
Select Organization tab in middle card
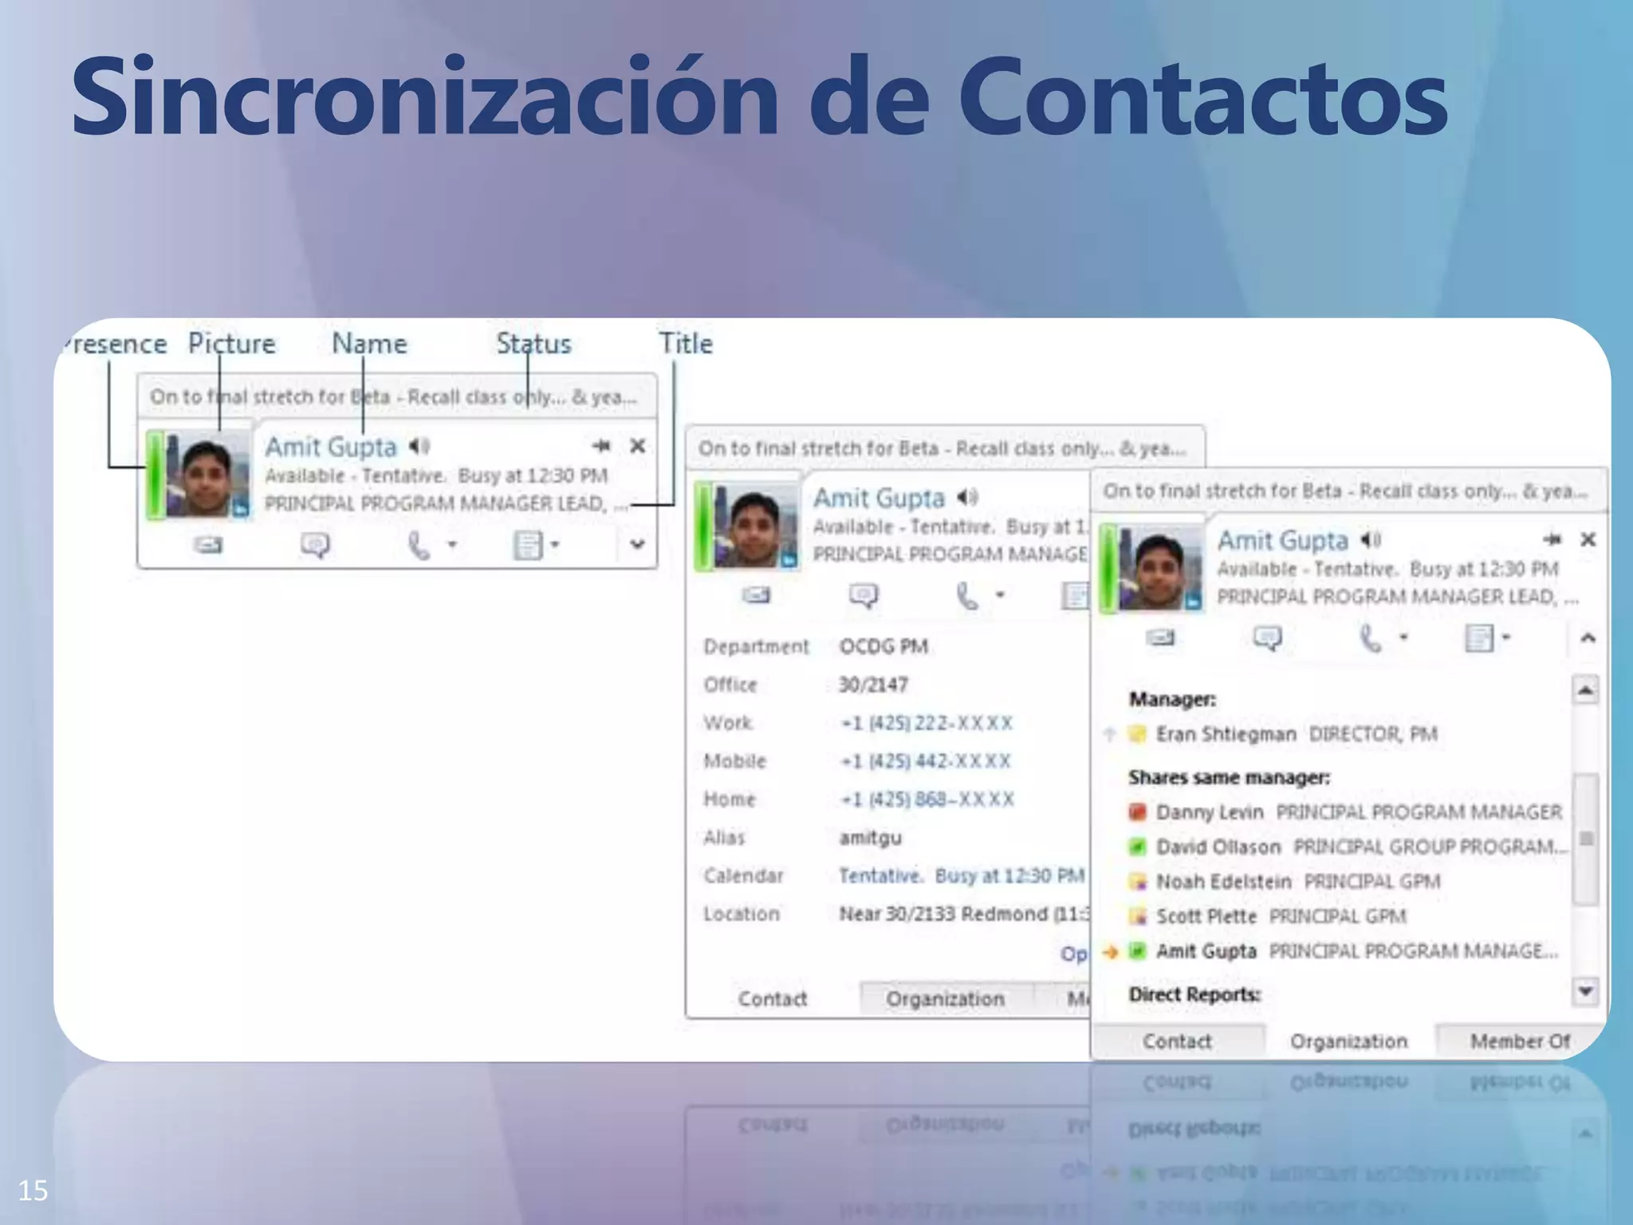[946, 999]
